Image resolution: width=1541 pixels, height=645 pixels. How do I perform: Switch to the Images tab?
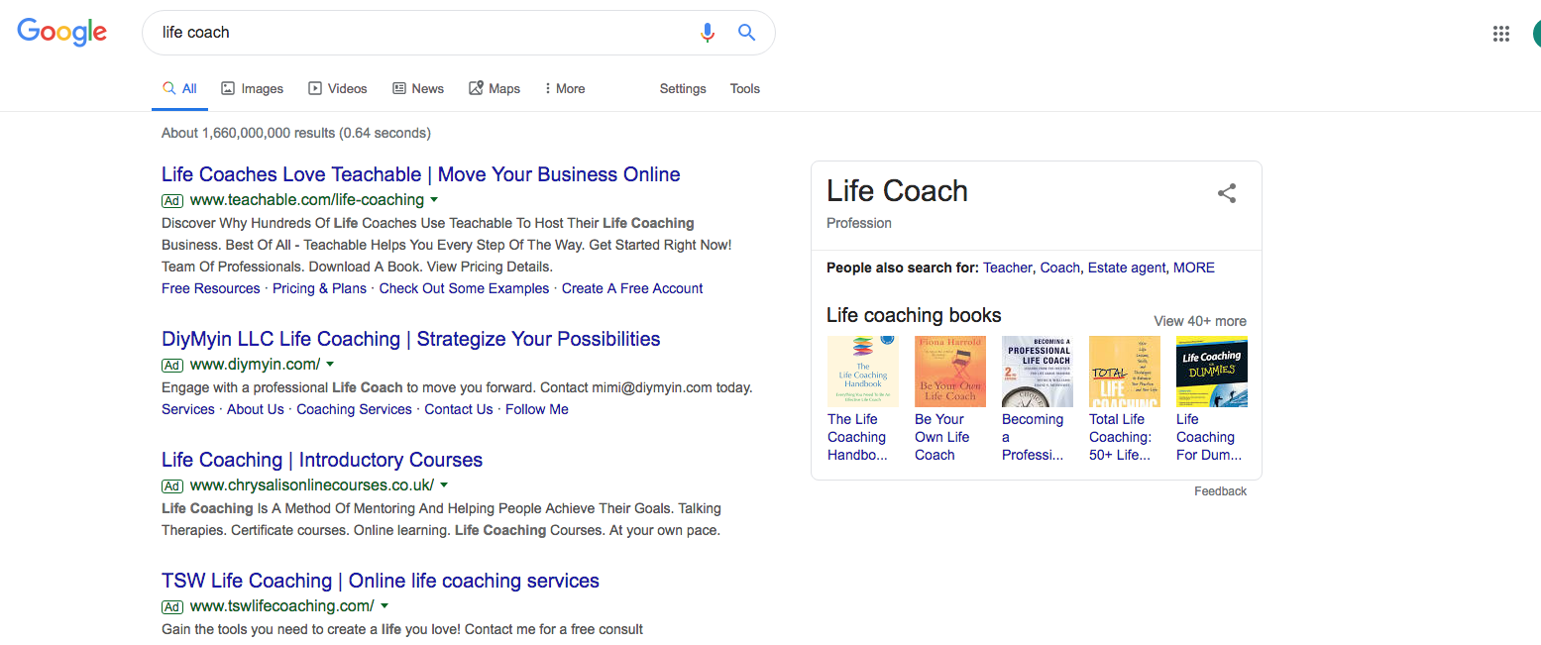[252, 88]
